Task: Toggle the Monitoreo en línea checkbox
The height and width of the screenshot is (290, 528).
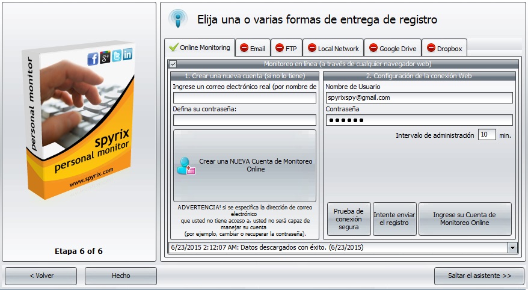Action: click(x=173, y=64)
